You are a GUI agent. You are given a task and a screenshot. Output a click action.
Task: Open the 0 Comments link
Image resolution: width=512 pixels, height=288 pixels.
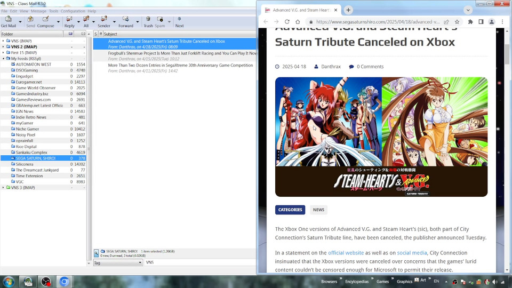tap(370, 67)
